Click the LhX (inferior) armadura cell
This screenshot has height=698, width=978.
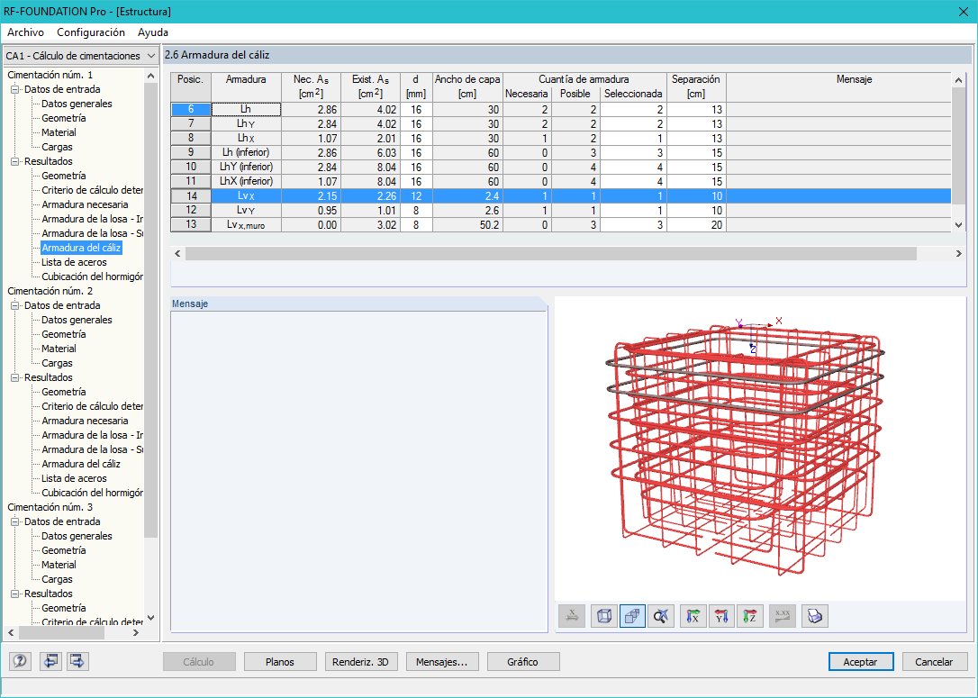coord(247,182)
